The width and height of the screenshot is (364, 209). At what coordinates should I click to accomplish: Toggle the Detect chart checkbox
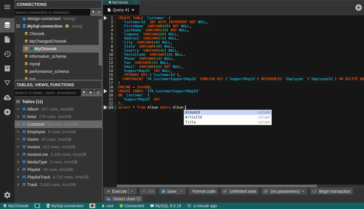pos(138,199)
